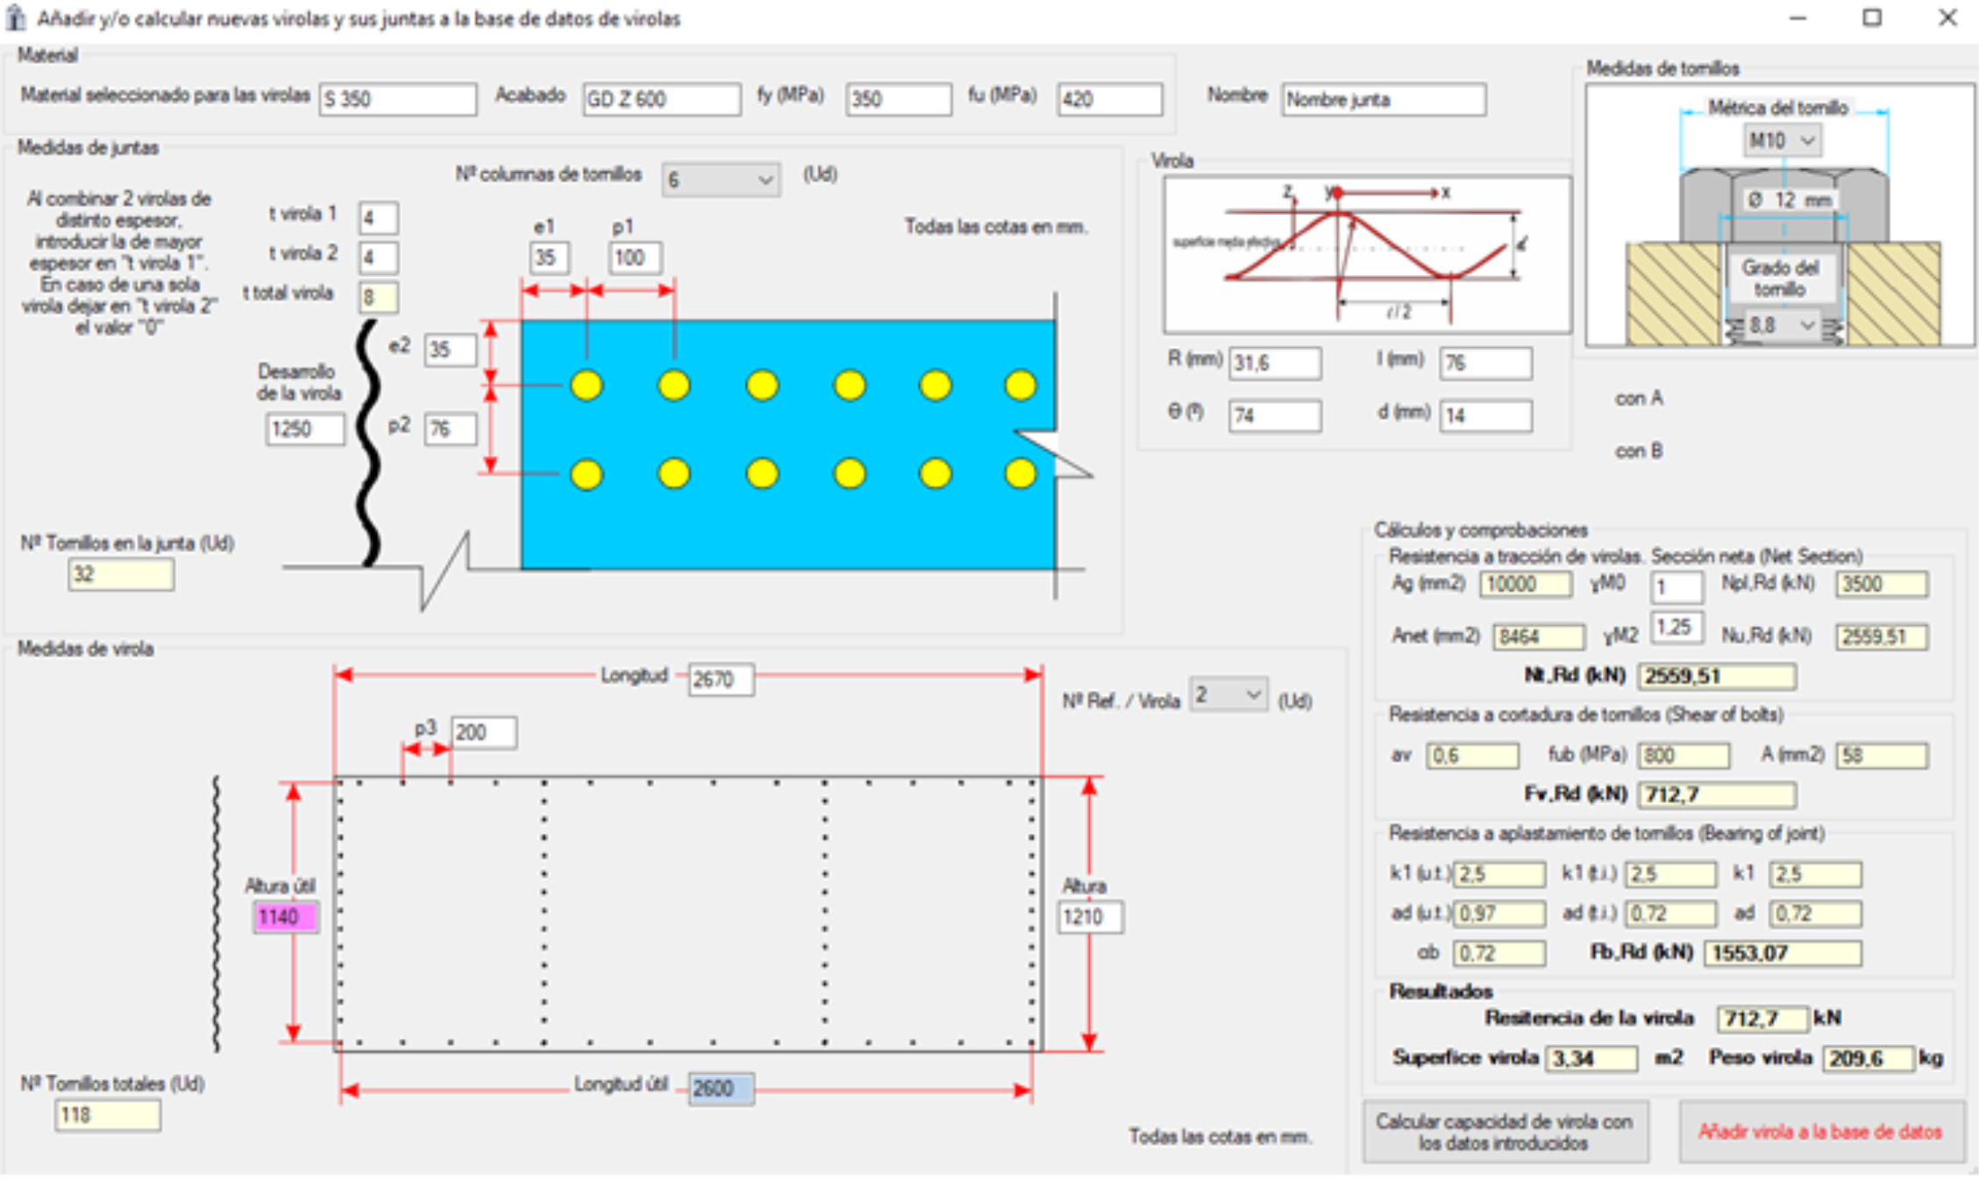This screenshot has height=1180, width=1979.
Task: Select the Longitud útil 2600 field
Action: (x=720, y=1088)
